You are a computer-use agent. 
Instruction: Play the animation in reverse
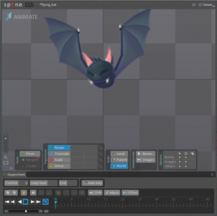click(19, 202)
